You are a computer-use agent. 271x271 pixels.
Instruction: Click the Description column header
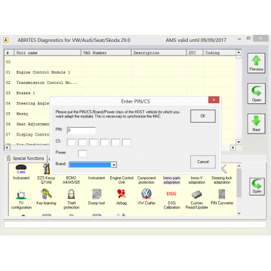point(159,53)
